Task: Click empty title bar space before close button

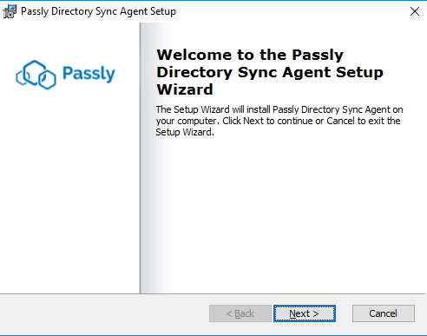Action: (289, 11)
